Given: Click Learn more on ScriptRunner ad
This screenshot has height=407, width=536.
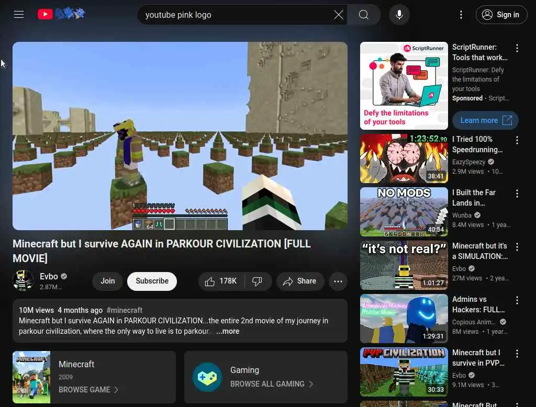Looking at the screenshot, I should tap(485, 120).
